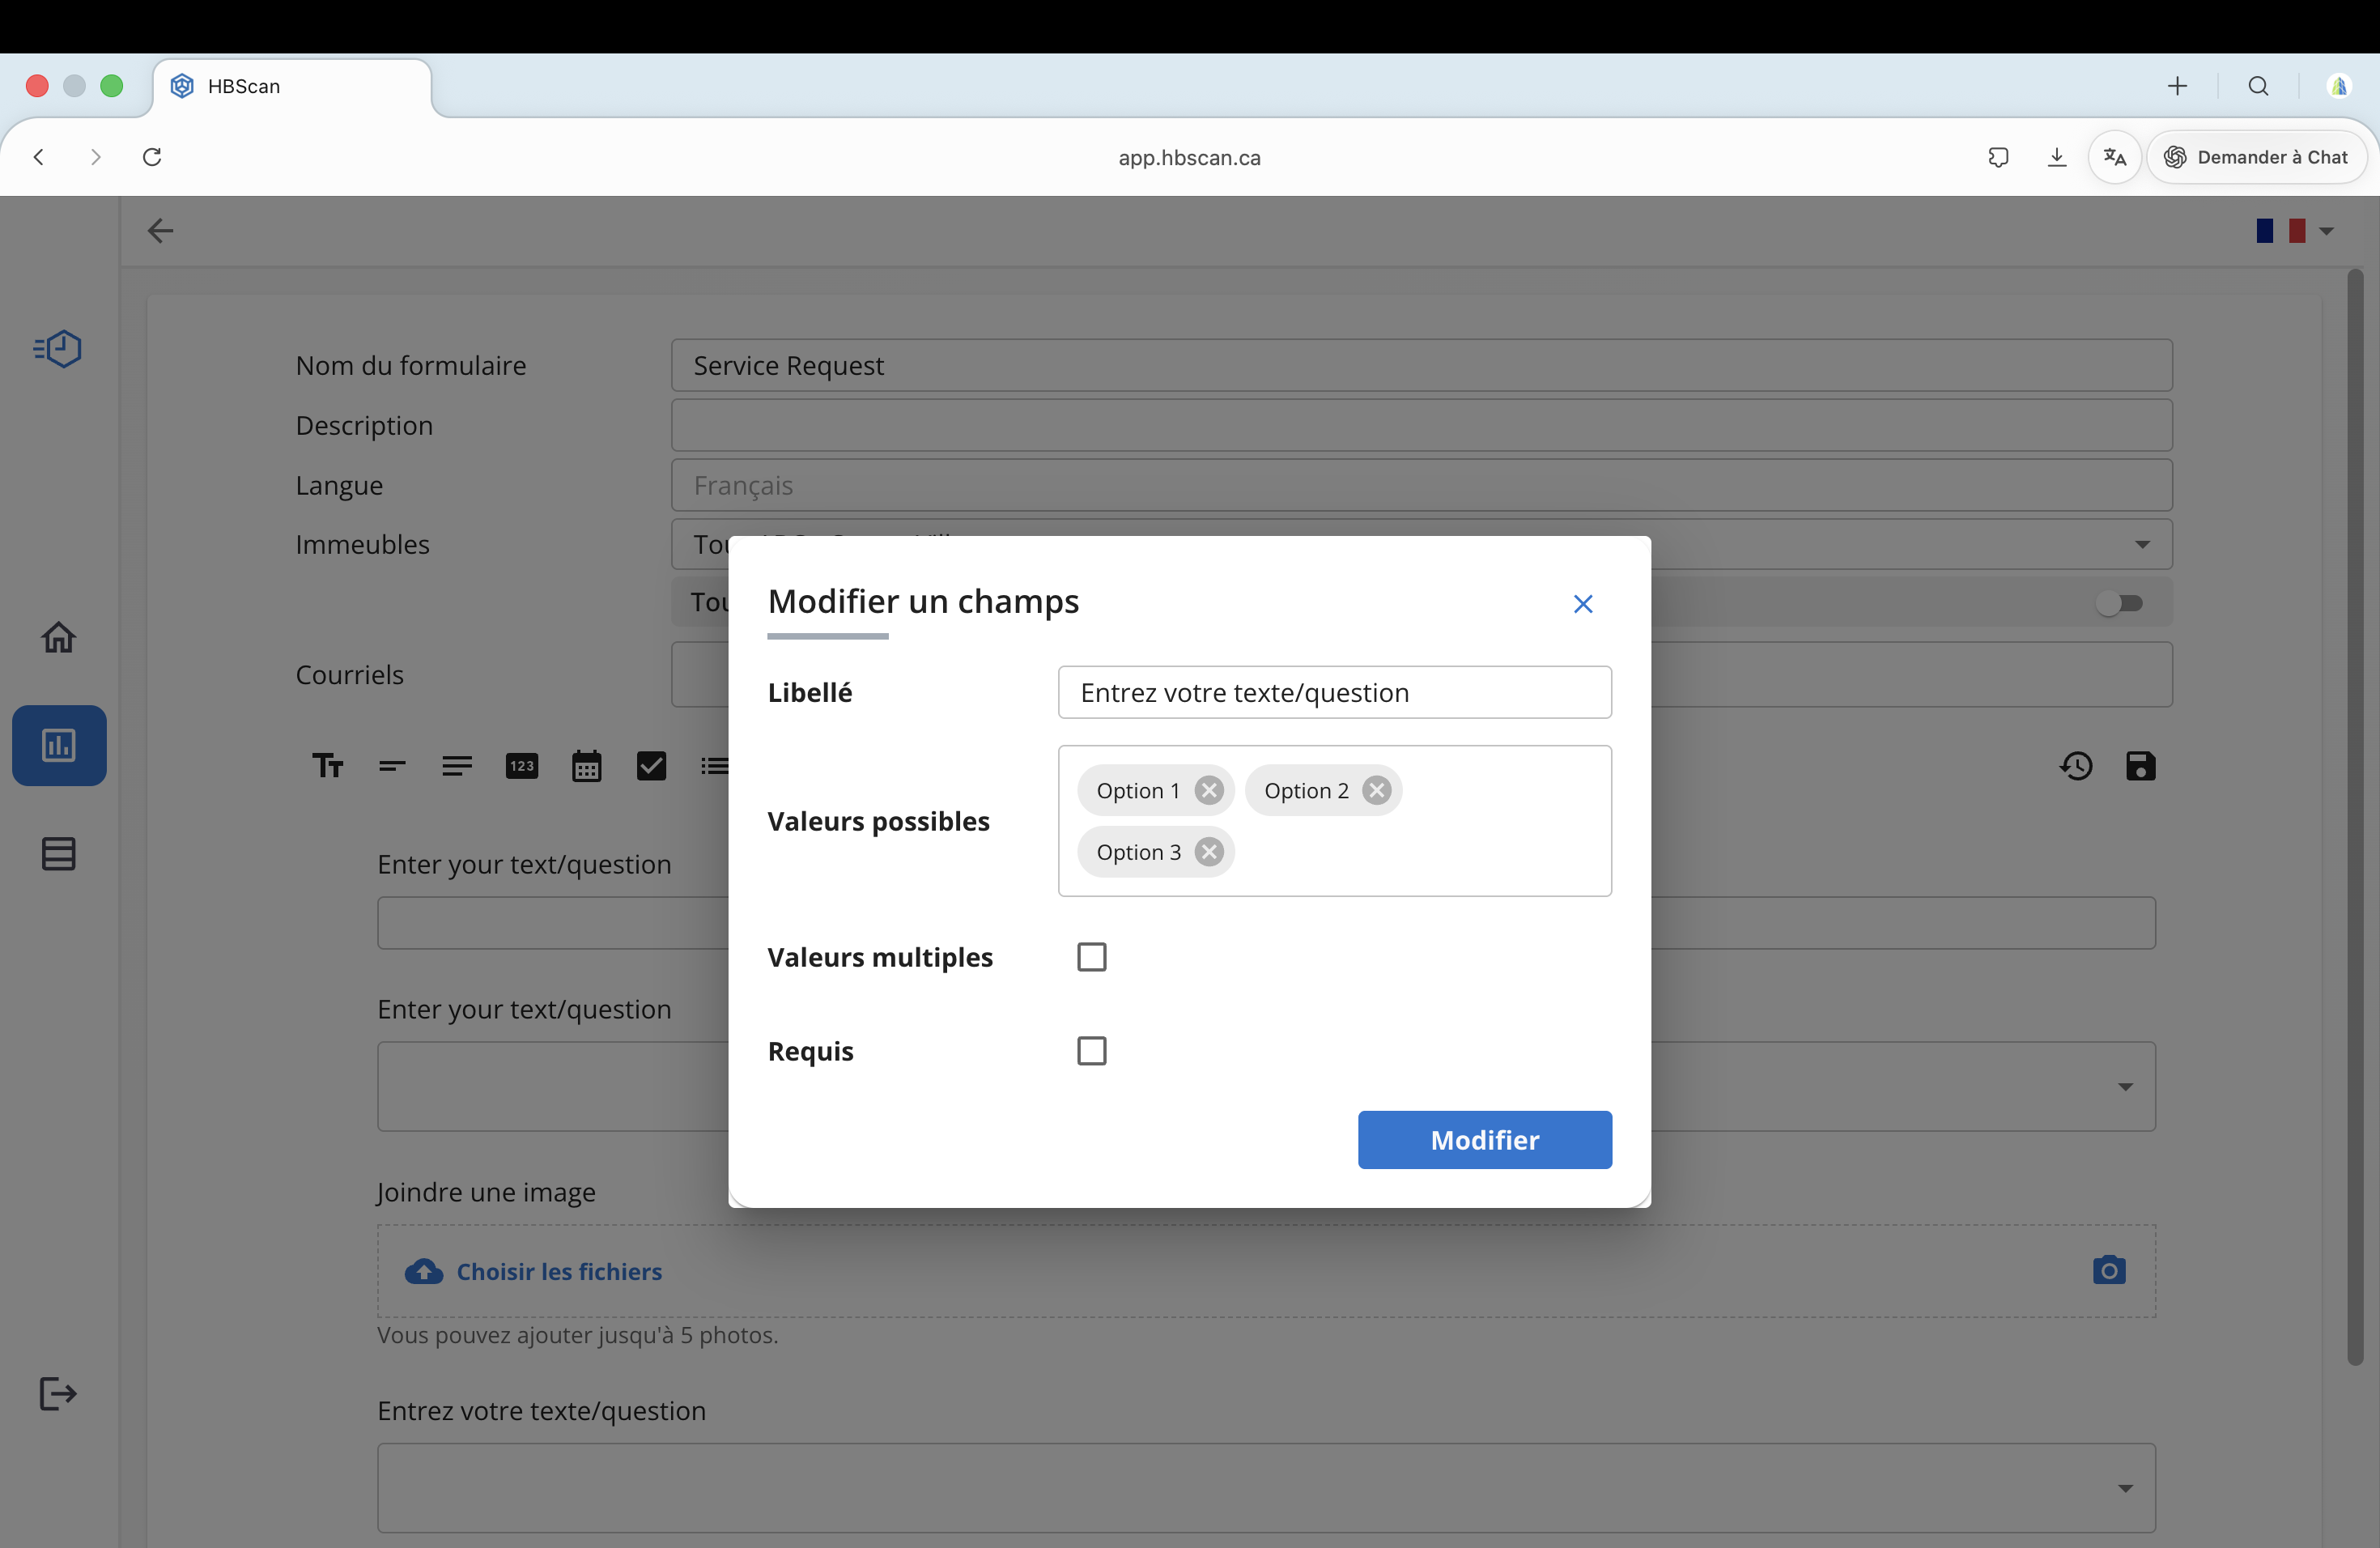This screenshot has width=2380, height=1548.
Task: Click browser search icon
Action: tap(2258, 87)
